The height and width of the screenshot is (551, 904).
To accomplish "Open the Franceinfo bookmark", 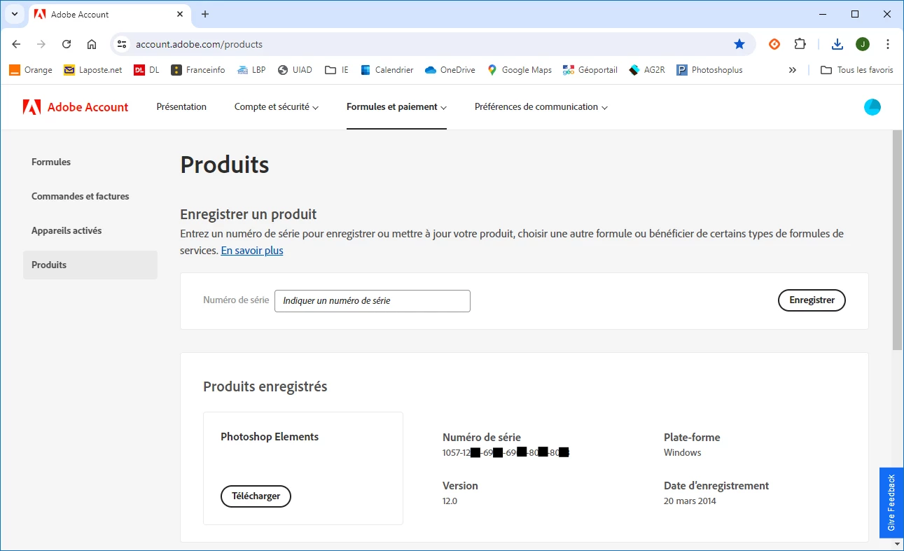I will (198, 70).
